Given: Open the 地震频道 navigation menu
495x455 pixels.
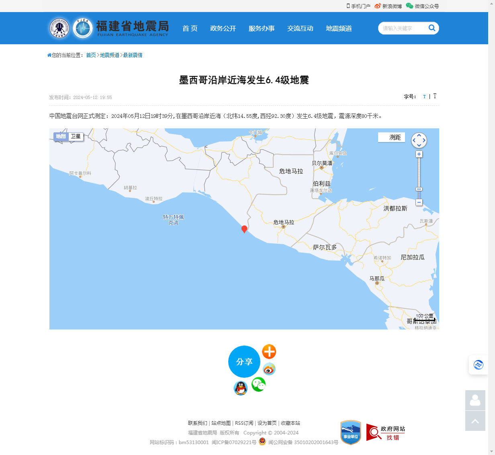Looking at the screenshot, I should click(339, 28).
